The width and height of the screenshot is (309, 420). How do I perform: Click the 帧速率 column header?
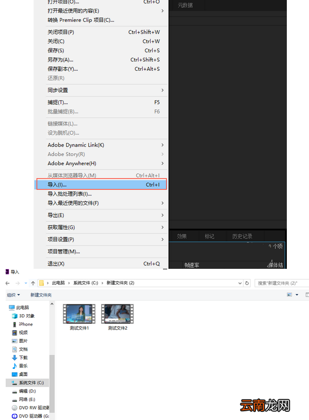pos(192,265)
